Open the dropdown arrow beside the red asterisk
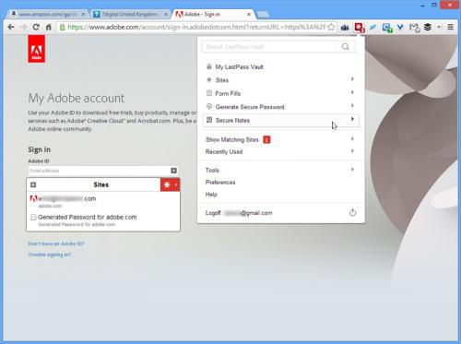The width and height of the screenshot is (461, 344). [x=176, y=184]
